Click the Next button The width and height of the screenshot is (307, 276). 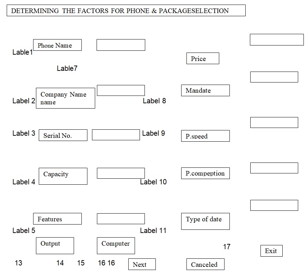tap(142, 264)
